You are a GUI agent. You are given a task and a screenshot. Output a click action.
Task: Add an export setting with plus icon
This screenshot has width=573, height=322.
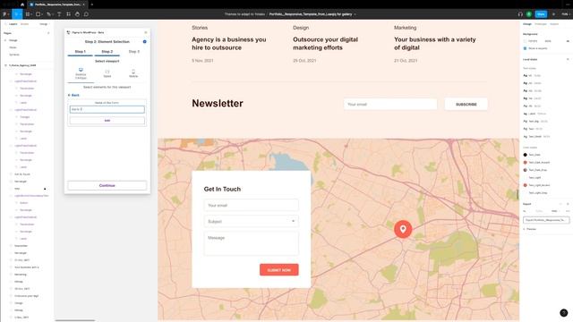[x=568, y=204]
